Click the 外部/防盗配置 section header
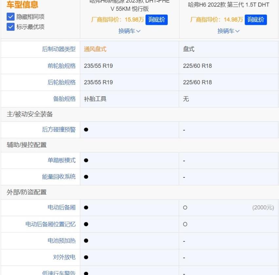279x275 pixels. pos(27,192)
